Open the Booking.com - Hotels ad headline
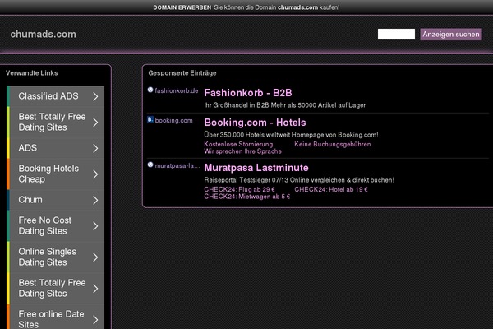 (x=255, y=123)
